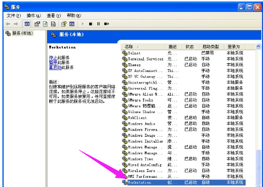Image resolution: width=263 pixels, height=187 pixels.
Task: Click 已启动 status in Themes row
Action: (x=191, y=65)
